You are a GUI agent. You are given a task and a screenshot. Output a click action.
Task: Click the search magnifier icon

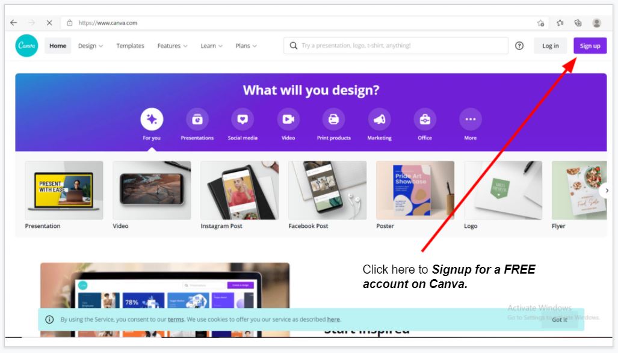[x=294, y=46]
